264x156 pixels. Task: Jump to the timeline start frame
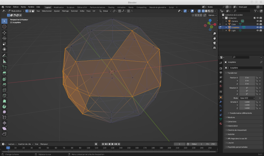[103, 144]
